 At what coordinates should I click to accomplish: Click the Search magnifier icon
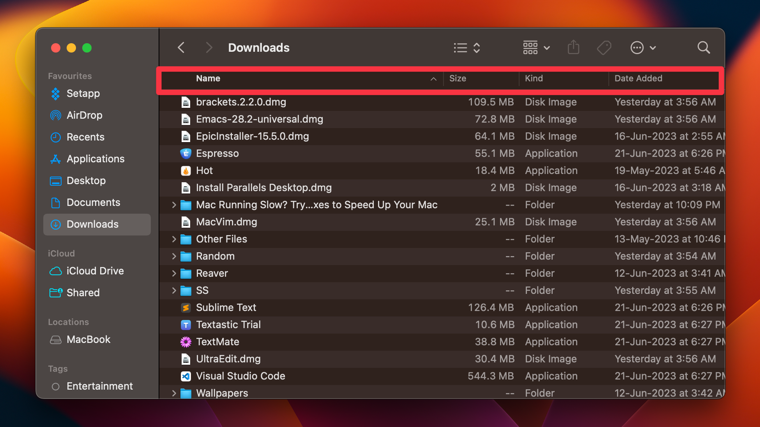click(703, 47)
